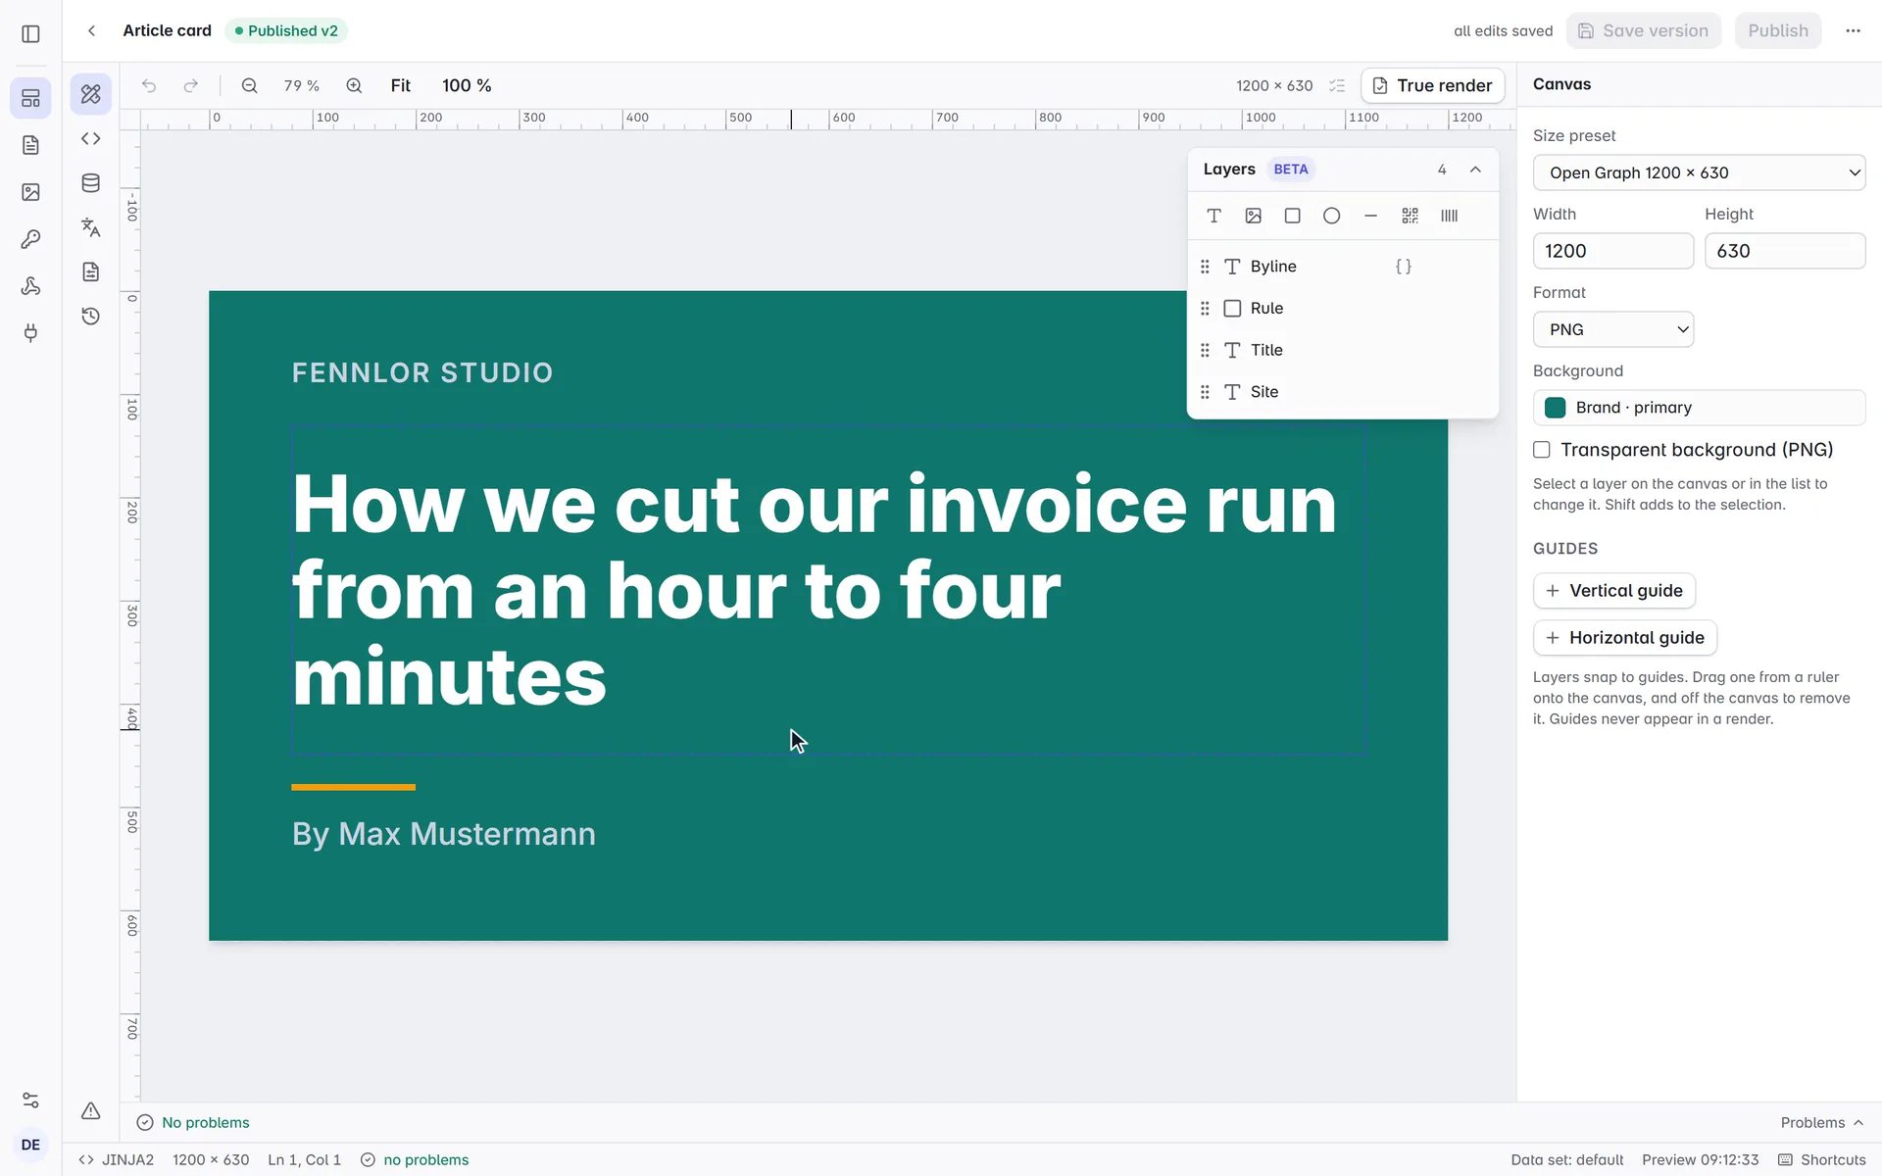Open the Size preset dropdown
Screen dimensions: 1882x1176
[x=1699, y=172]
